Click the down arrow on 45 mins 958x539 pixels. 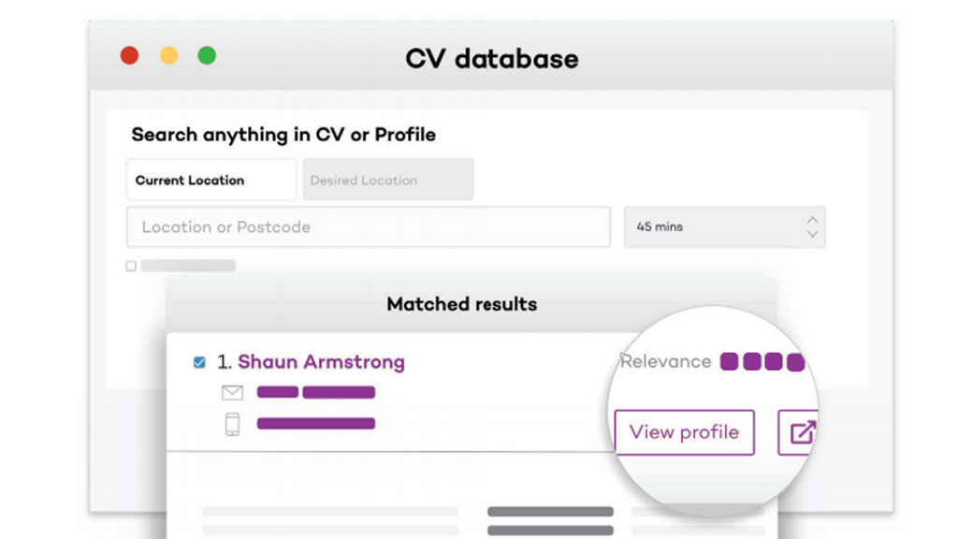813,234
